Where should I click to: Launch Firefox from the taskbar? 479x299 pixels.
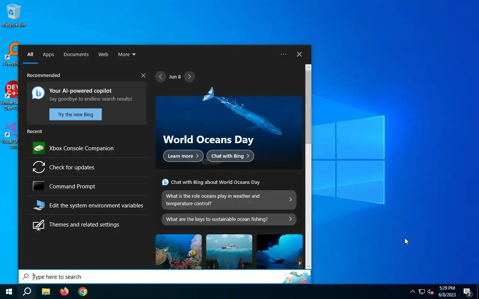click(x=64, y=292)
